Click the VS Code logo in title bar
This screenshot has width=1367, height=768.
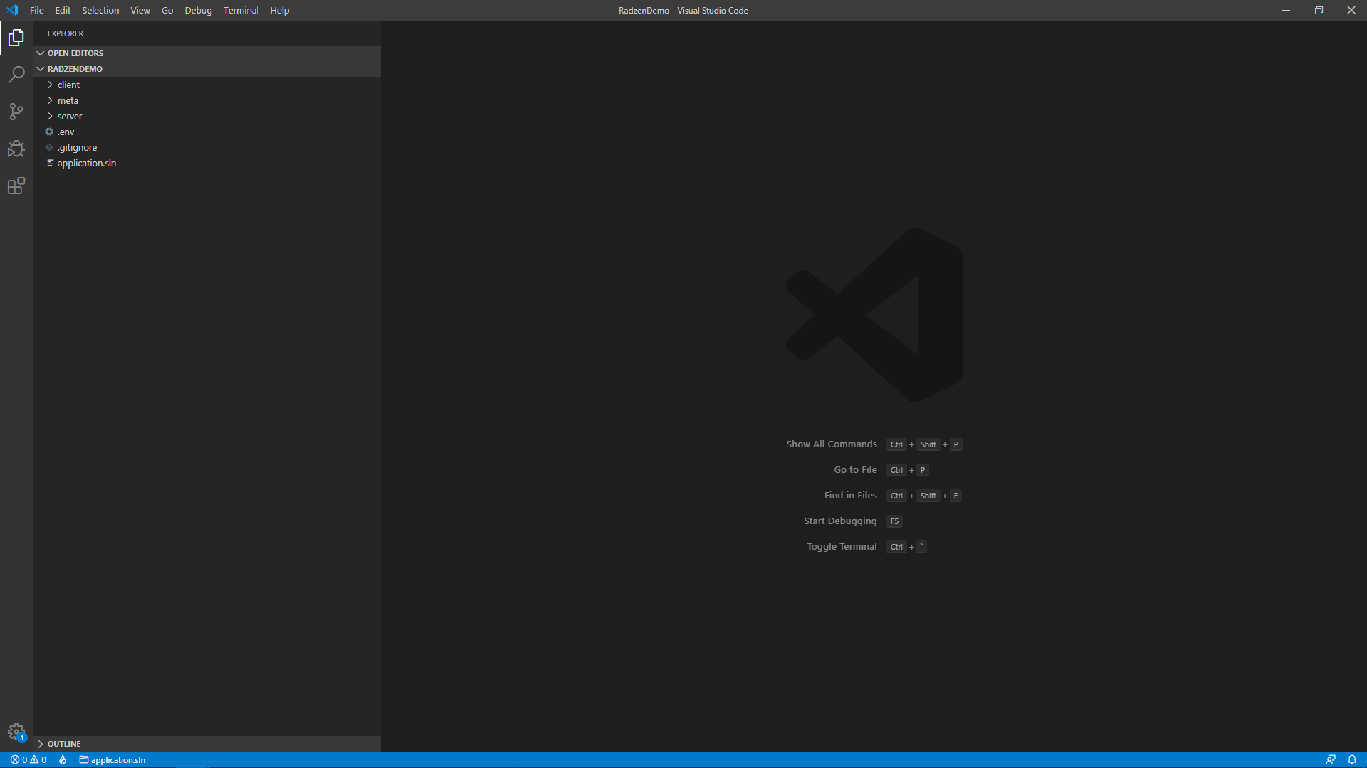point(12,10)
